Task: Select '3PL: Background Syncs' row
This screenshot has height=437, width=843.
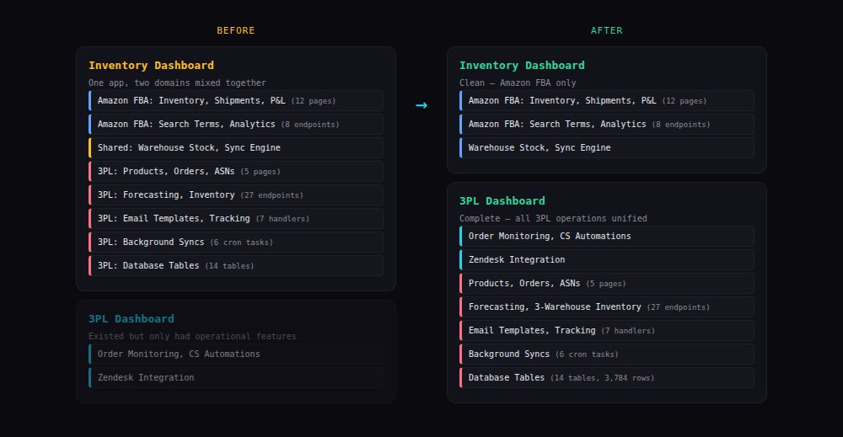Action: (236, 242)
